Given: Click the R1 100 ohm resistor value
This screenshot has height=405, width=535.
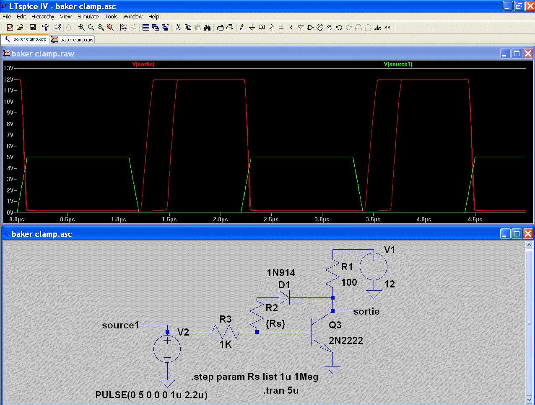Looking at the screenshot, I should [x=349, y=282].
